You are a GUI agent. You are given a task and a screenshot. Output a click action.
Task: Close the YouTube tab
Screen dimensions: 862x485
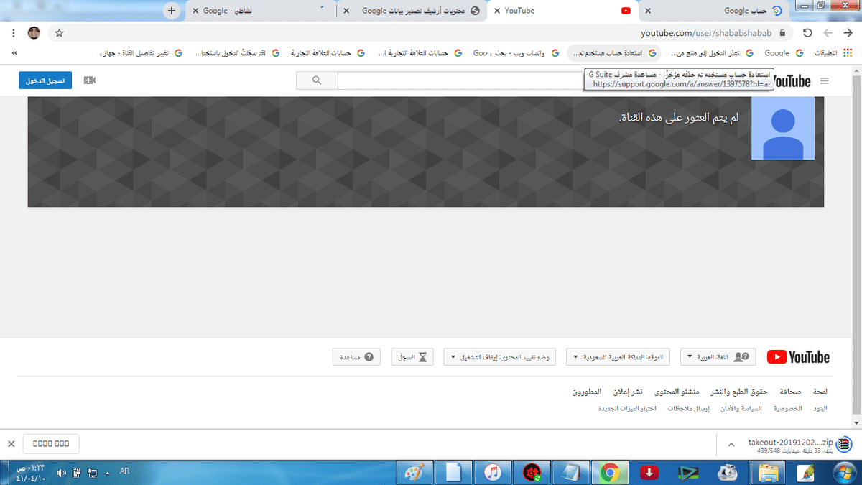point(497,11)
